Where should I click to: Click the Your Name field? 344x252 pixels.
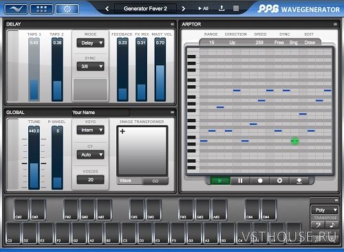point(100,113)
